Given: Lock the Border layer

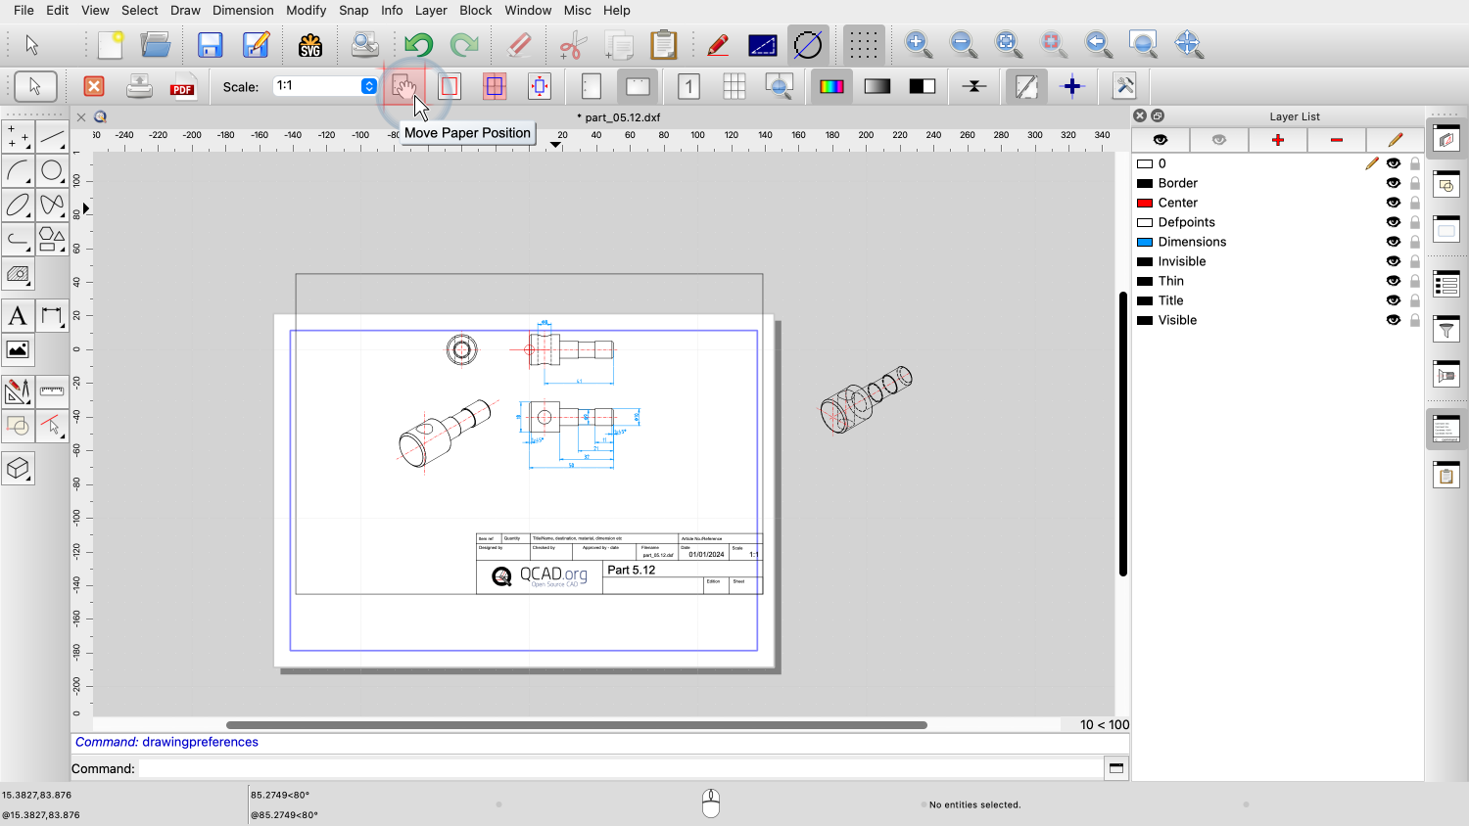Looking at the screenshot, I should click(x=1414, y=183).
